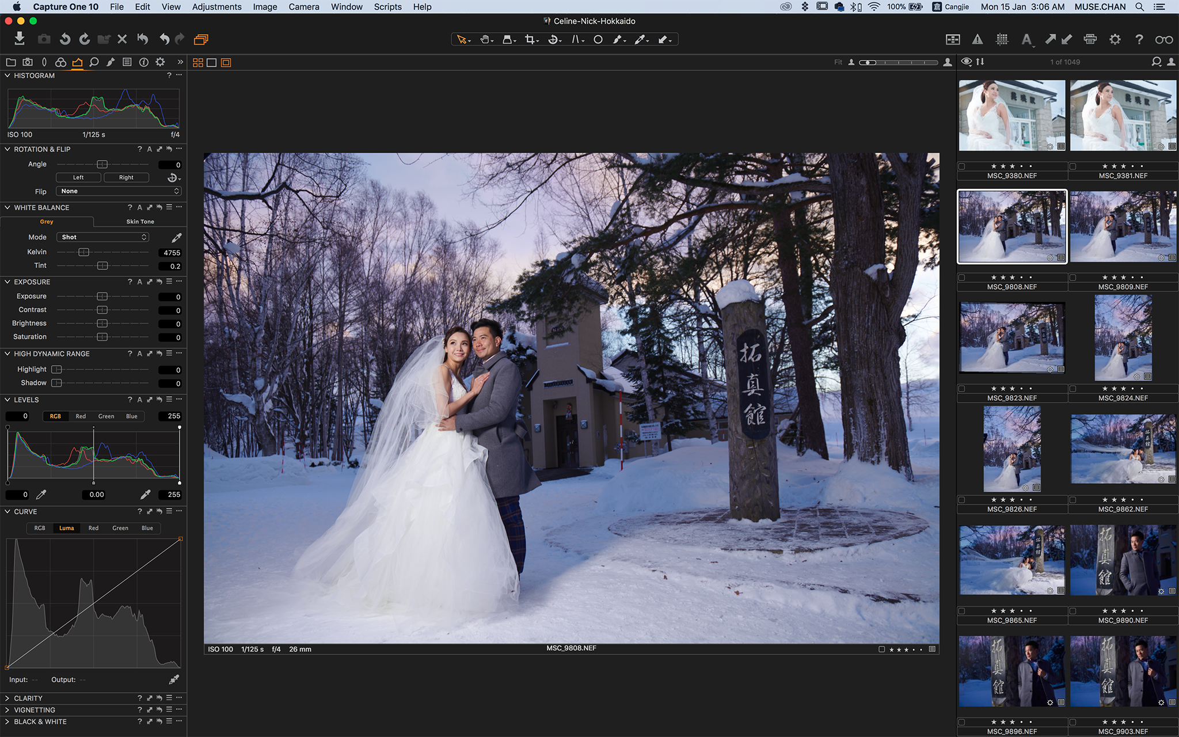Open the Camera menu
This screenshot has height=737, width=1179.
[x=304, y=7]
